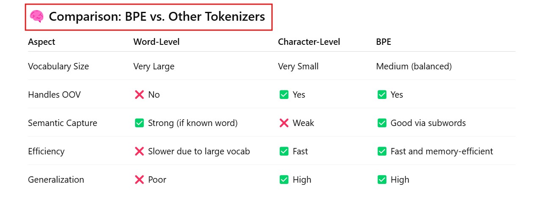Click the "Aspect" column header
Image resolution: width=546 pixels, height=222 pixels.
click(x=41, y=42)
